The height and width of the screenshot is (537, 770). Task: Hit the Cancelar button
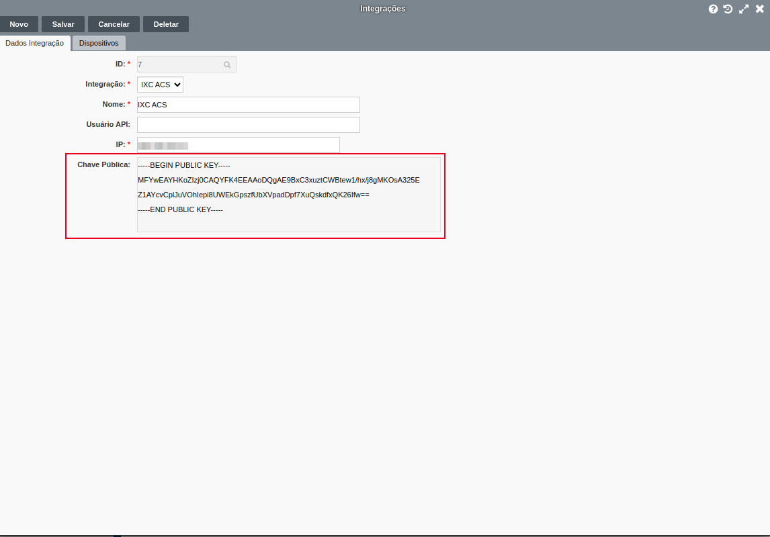tap(114, 24)
